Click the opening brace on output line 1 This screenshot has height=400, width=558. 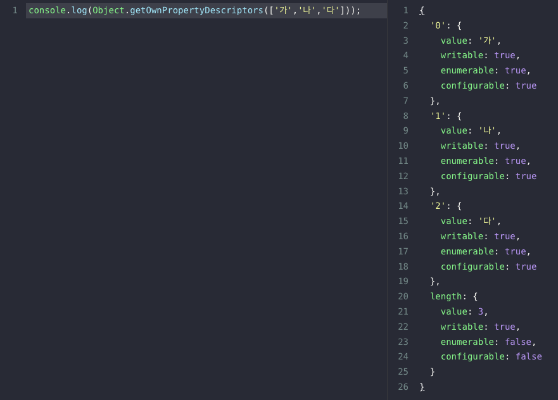[x=422, y=11]
